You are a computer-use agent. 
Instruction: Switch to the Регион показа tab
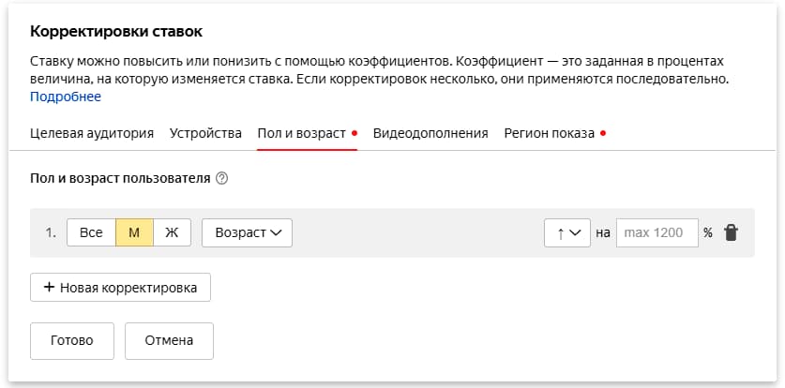(550, 133)
